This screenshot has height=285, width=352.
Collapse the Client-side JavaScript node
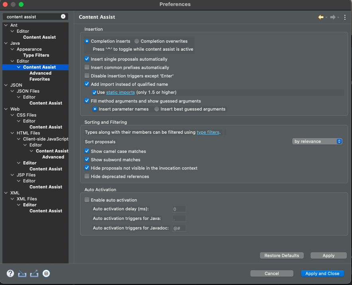[x=19, y=139]
